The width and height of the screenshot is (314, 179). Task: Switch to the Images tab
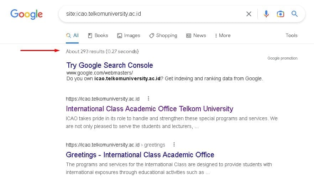(x=129, y=36)
